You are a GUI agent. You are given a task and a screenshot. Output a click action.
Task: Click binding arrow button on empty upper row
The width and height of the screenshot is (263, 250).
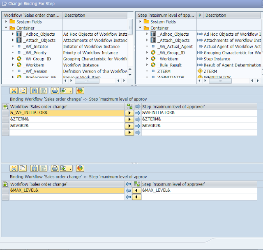[x=129, y=133]
